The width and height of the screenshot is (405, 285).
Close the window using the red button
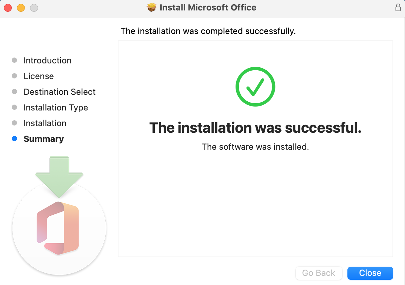click(8, 8)
